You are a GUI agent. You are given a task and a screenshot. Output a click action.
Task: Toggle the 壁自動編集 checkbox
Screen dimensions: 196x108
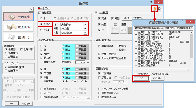click(x=99, y=46)
